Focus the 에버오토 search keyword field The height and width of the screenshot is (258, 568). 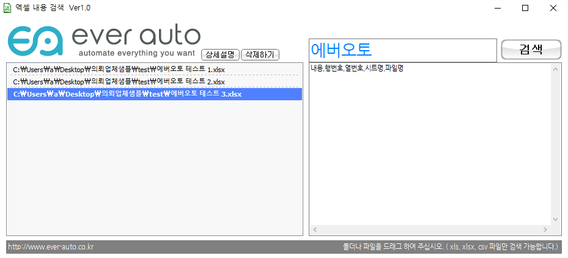[x=402, y=50]
